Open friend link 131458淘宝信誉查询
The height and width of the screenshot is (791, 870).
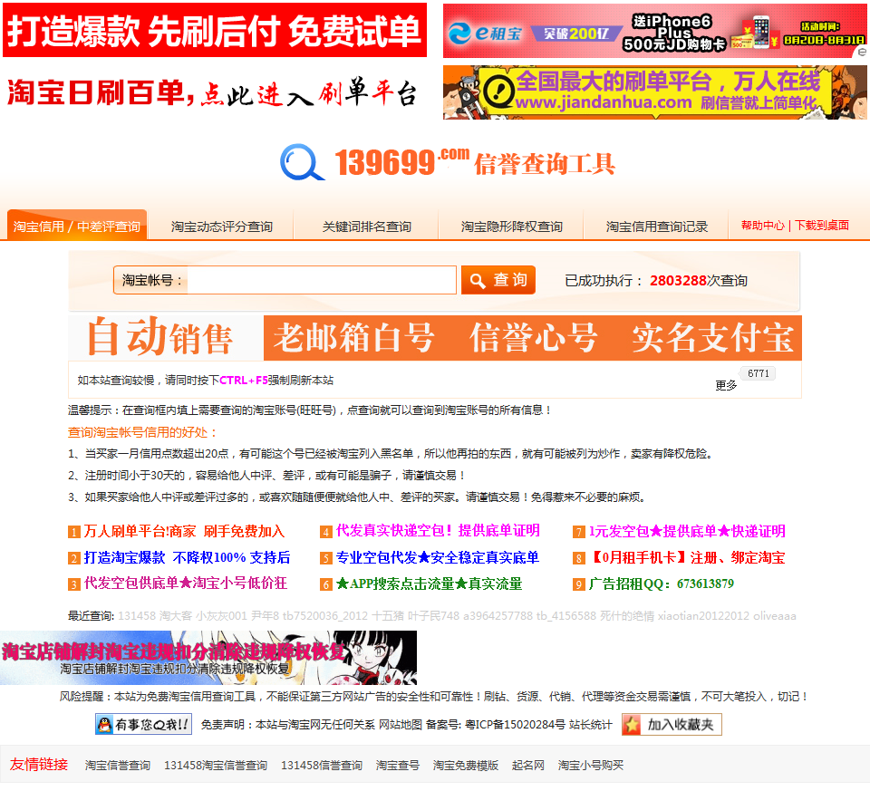coord(216,766)
